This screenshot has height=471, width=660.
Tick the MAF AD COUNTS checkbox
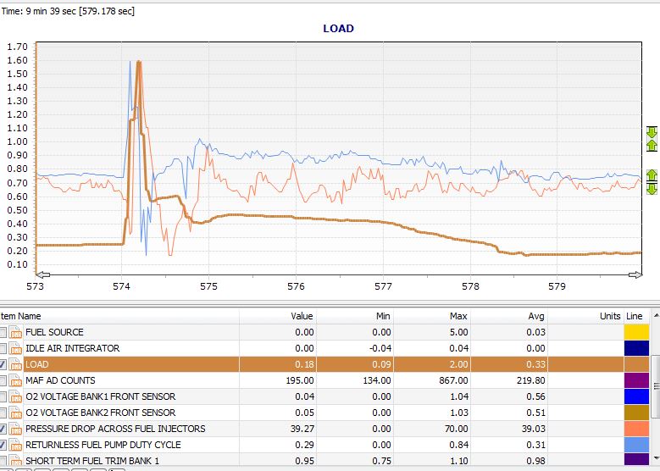[3, 381]
